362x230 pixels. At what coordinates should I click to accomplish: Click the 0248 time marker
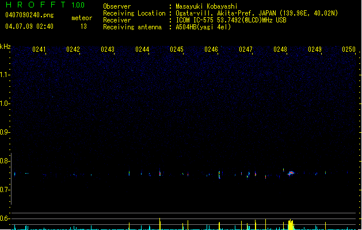[x=280, y=49]
